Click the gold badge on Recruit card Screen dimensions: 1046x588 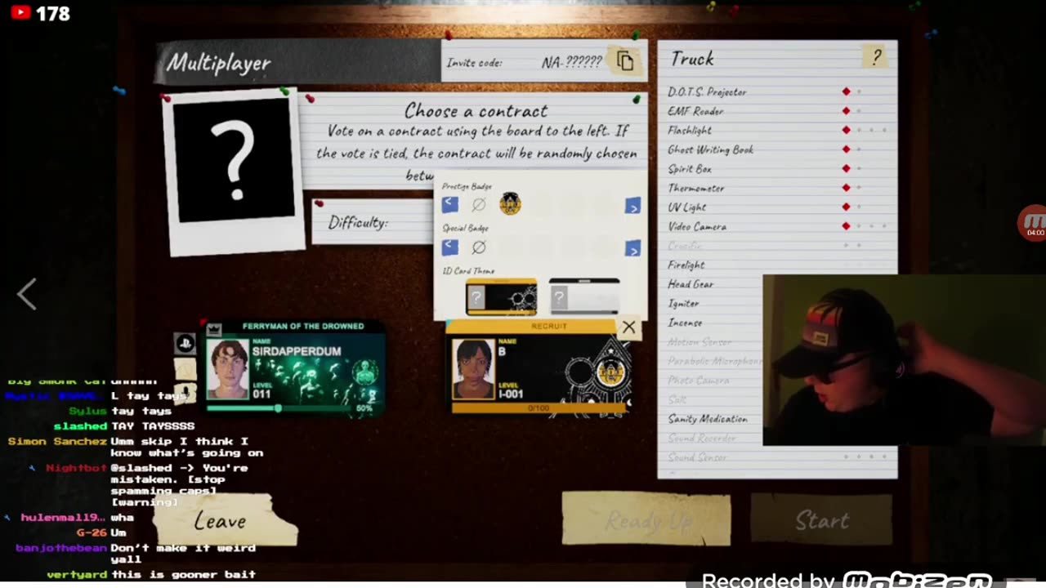pos(609,373)
